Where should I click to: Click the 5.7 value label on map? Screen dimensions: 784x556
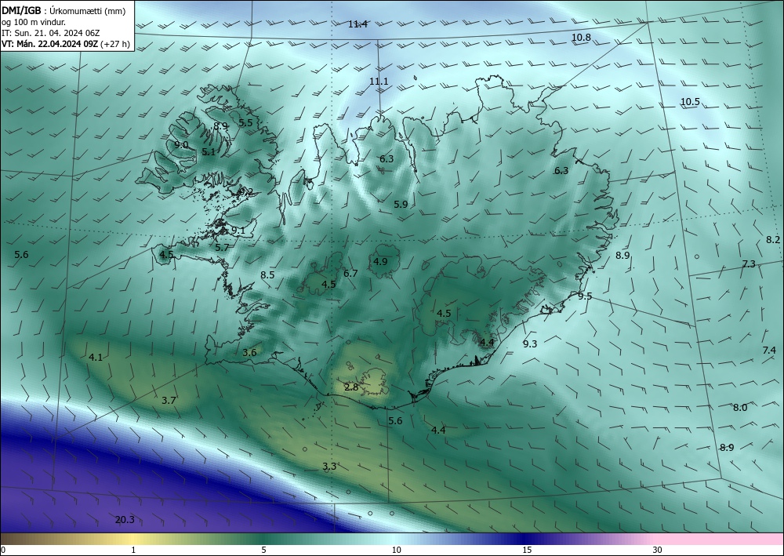(222, 248)
